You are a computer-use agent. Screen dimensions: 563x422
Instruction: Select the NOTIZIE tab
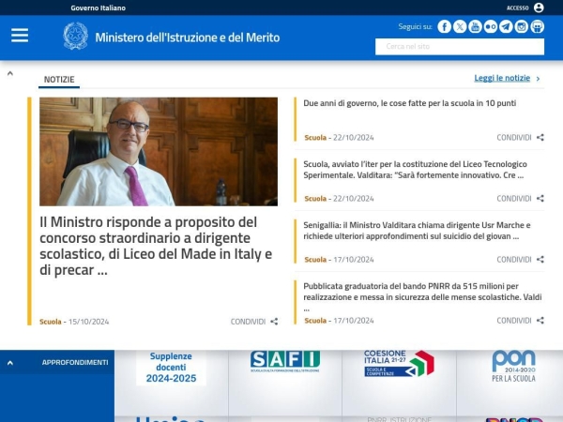coord(59,80)
